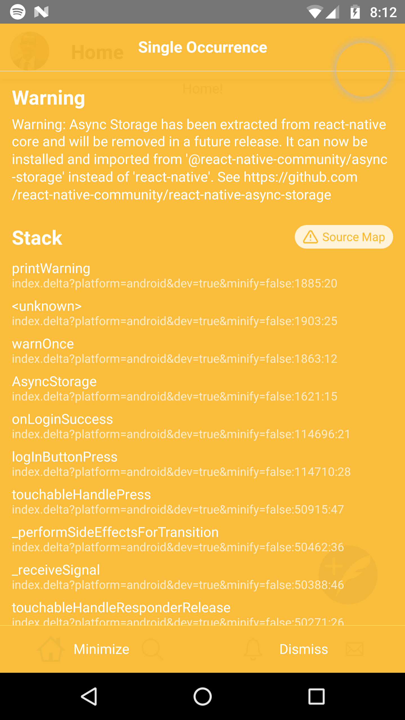The image size is (405, 720).
Task: Click the Source Map button
Action: tap(344, 237)
